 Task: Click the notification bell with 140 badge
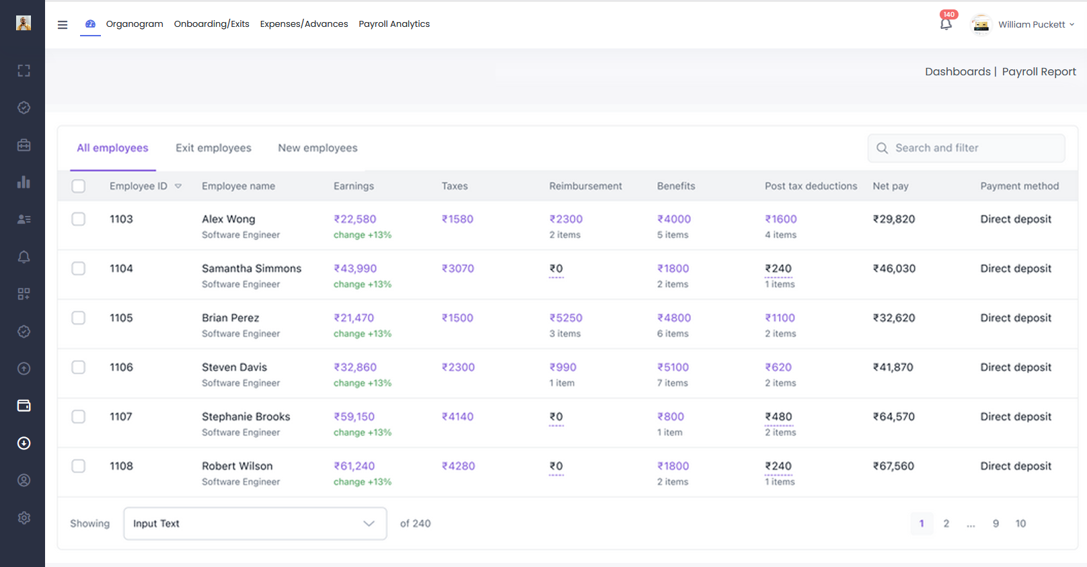(x=946, y=24)
